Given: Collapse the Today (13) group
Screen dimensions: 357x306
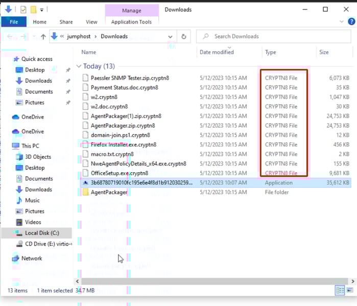Looking at the screenshot, I should click(x=79, y=66).
